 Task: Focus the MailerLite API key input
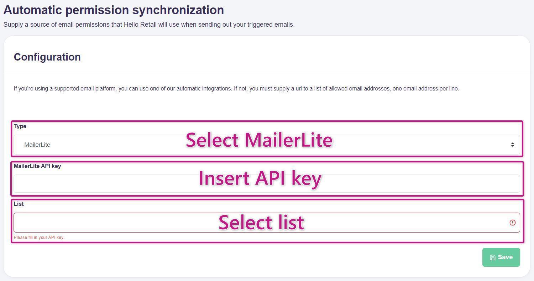107,184
